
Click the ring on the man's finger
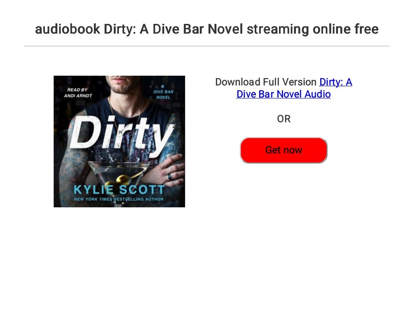click(x=170, y=177)
